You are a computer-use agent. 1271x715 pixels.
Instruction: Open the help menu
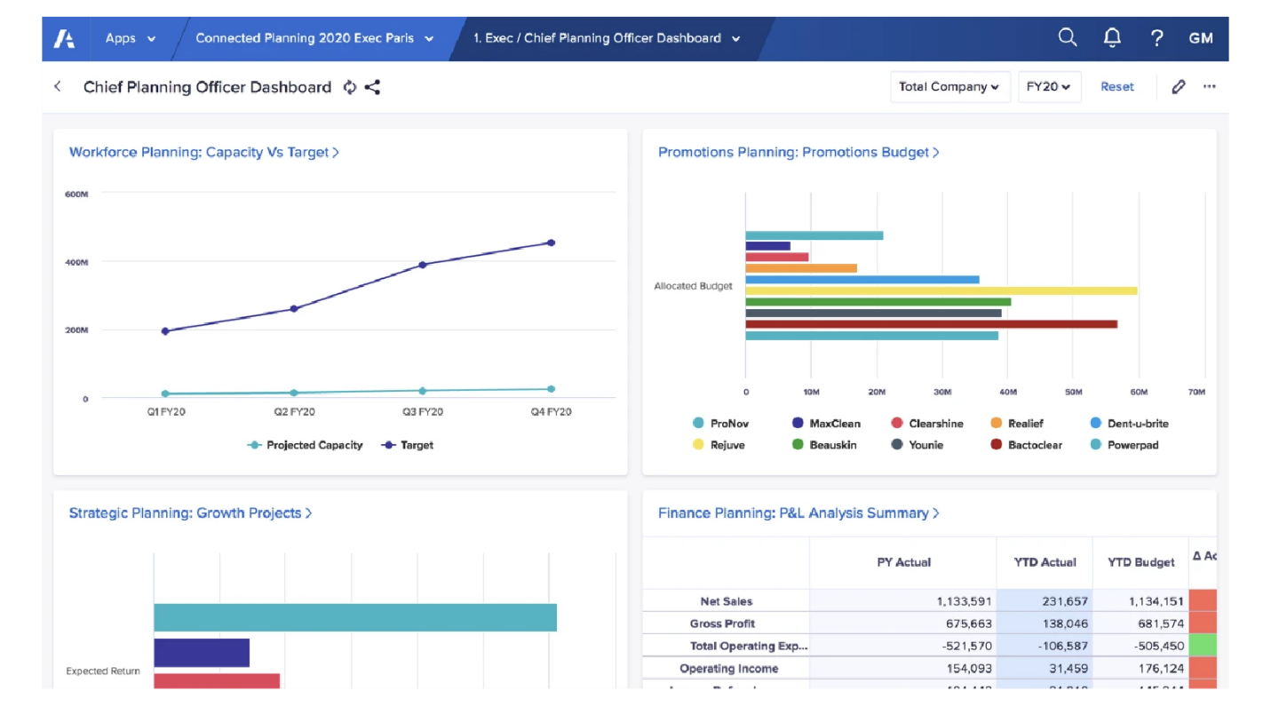pyautogui.click(x=1156, y=37)
